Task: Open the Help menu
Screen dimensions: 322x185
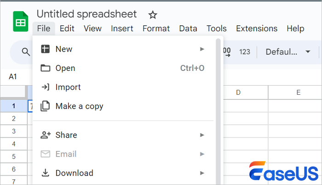Action: pyautogui.click(x=295, y=29)
